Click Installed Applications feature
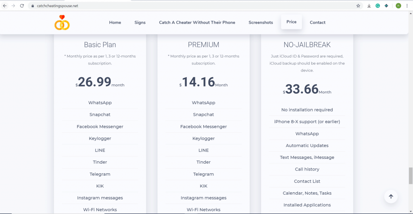Viewport: 413px width, 214px height. [307, 205]
